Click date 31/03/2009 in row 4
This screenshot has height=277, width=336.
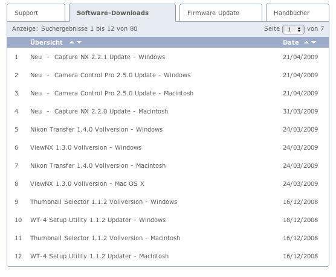(x=300, y=111)
